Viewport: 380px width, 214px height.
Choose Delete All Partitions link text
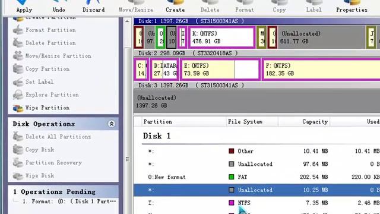(58, 137)
